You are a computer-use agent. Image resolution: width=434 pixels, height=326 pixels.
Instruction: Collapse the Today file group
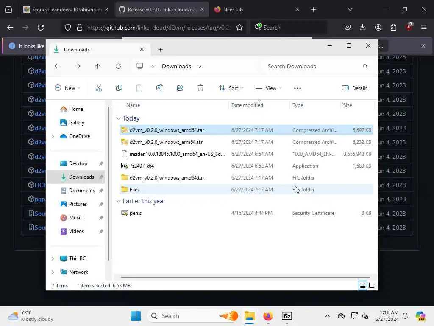118,118
